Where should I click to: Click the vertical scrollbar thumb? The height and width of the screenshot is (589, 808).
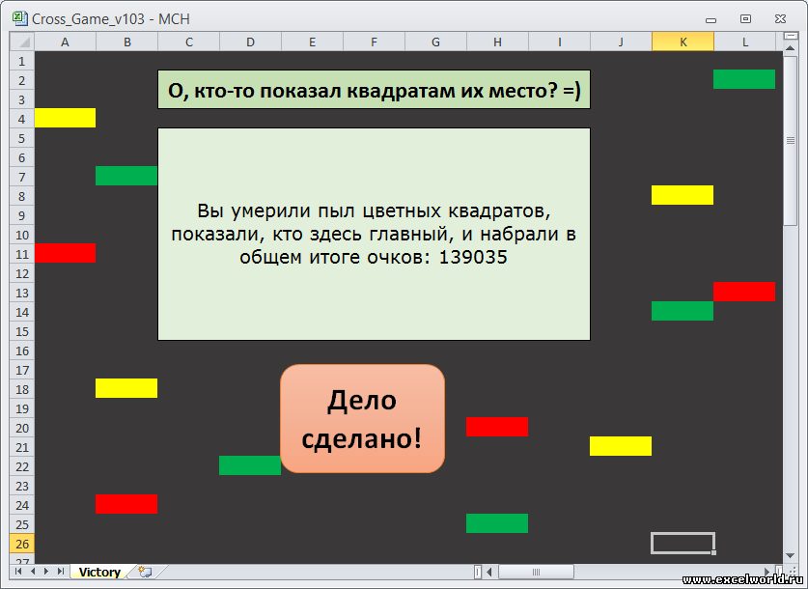coord(790,141)
